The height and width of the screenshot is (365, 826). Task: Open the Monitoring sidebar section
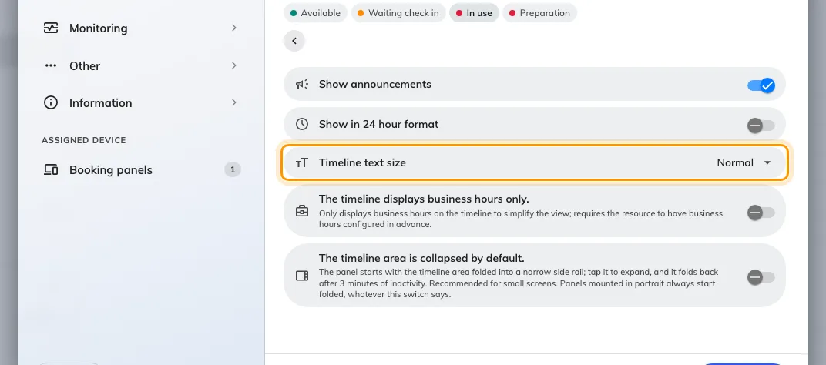(x=141, y=28)
